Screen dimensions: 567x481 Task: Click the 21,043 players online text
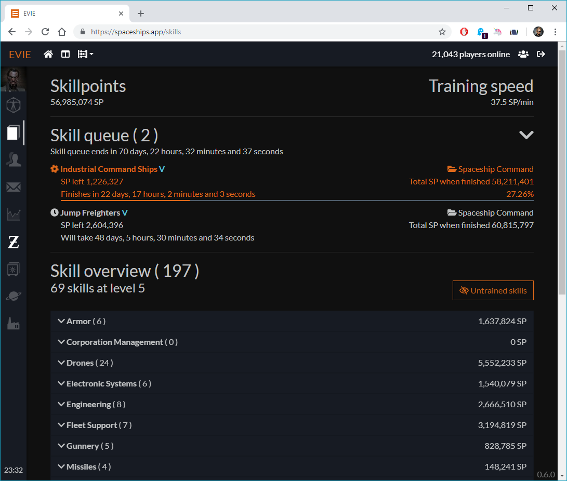[x=470, y=55]
